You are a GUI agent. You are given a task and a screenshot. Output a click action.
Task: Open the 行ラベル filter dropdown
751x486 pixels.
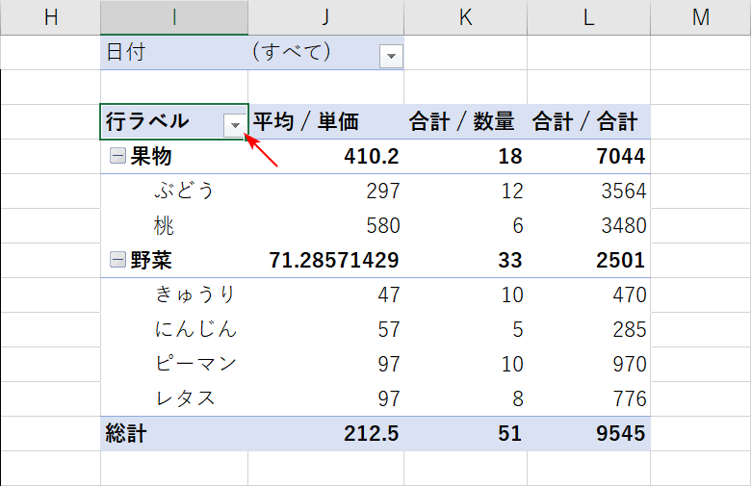point(234,124)
